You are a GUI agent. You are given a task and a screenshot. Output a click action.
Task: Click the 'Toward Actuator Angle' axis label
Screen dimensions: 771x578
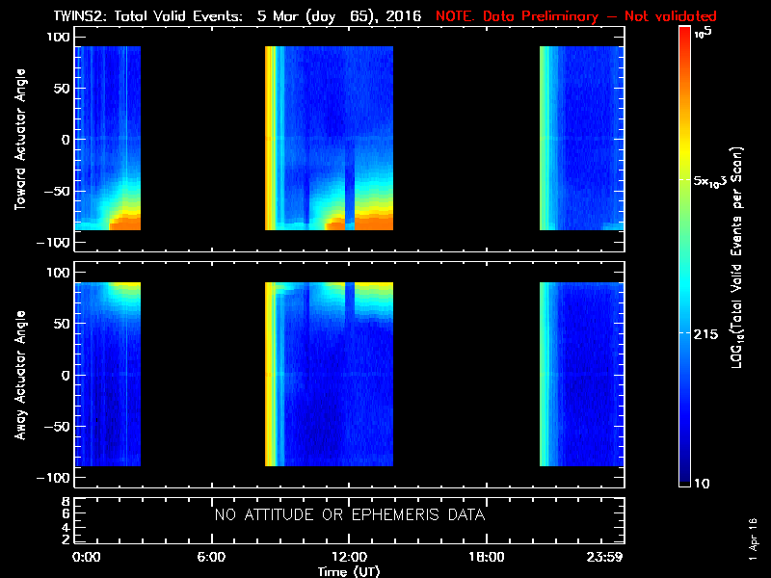[x=19, y=139]
